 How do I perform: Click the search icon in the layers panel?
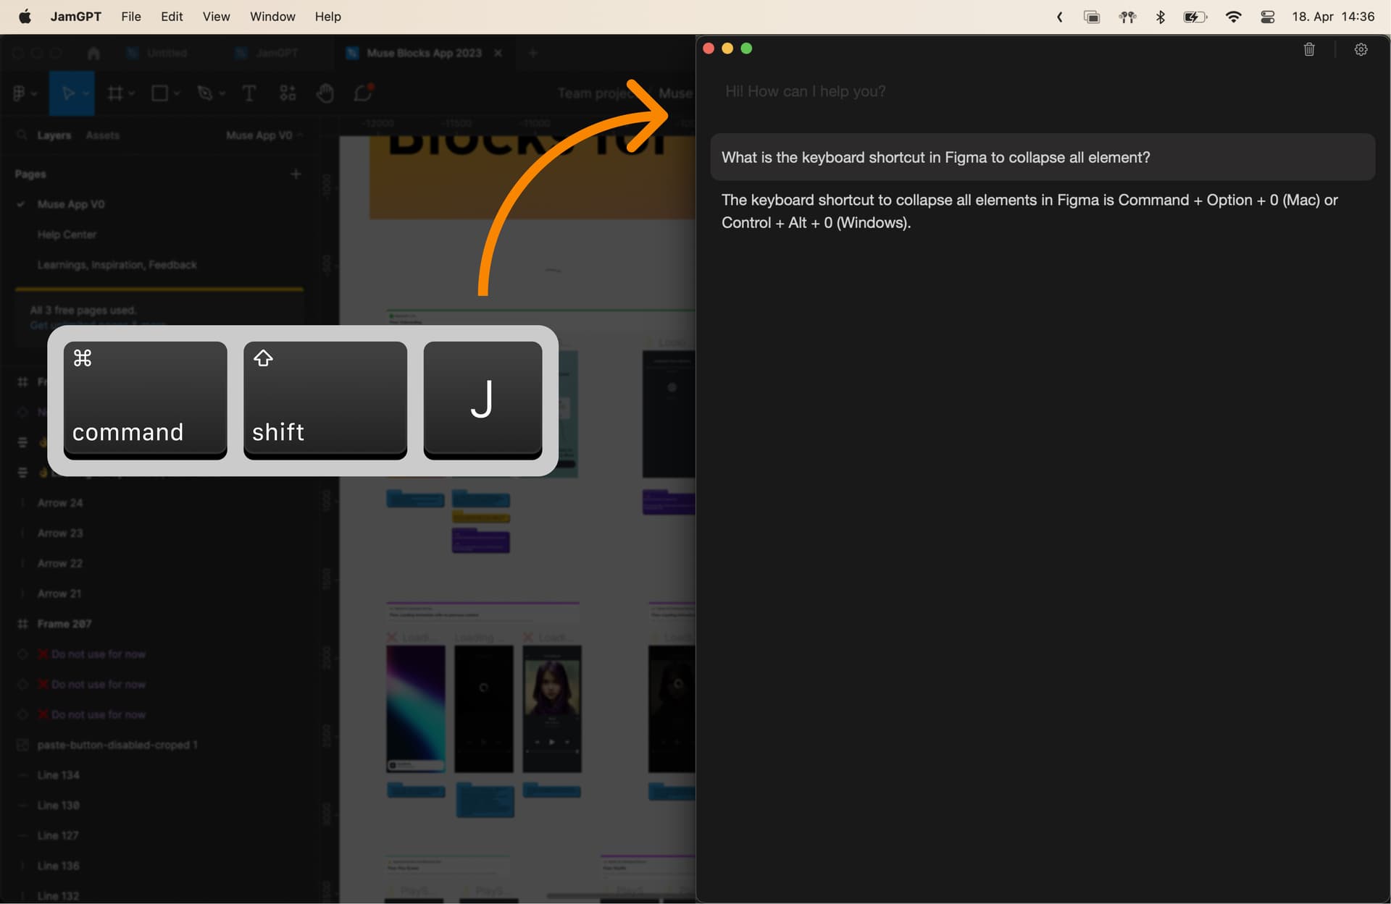pos(22,135)
